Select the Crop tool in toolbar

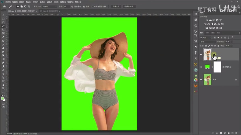click(3, 30)
